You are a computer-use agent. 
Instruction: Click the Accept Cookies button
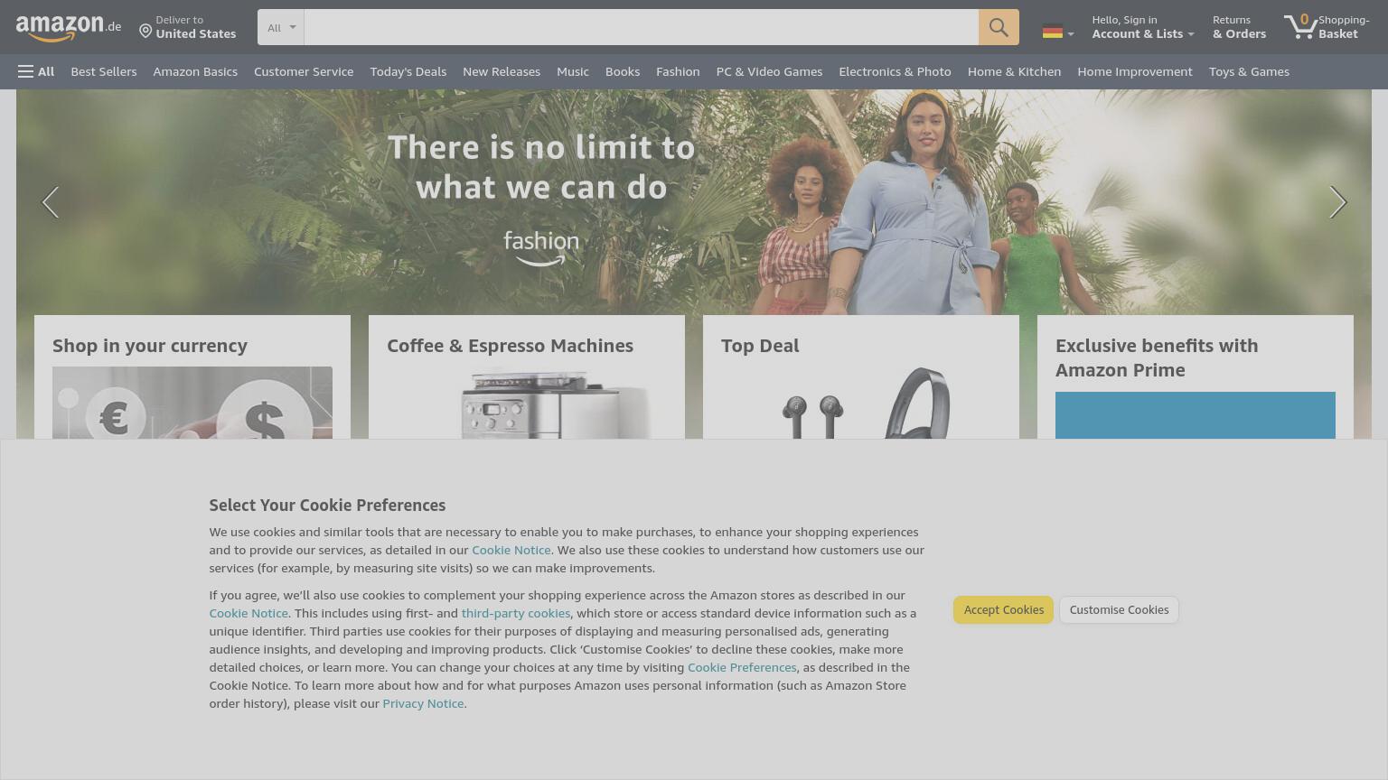coord(1003,609)
